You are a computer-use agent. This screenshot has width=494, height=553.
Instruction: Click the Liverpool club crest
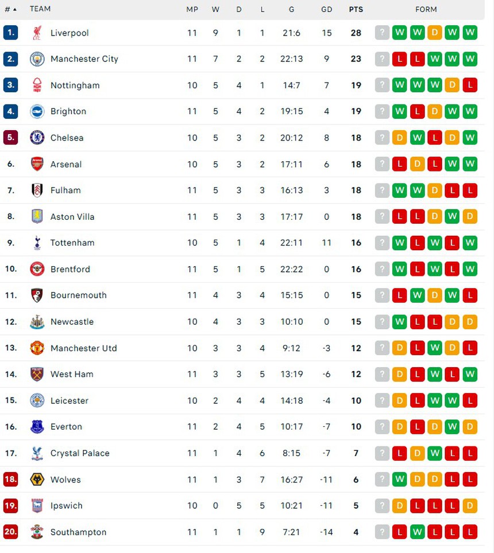pyautogui.click(x=38, y=33)
